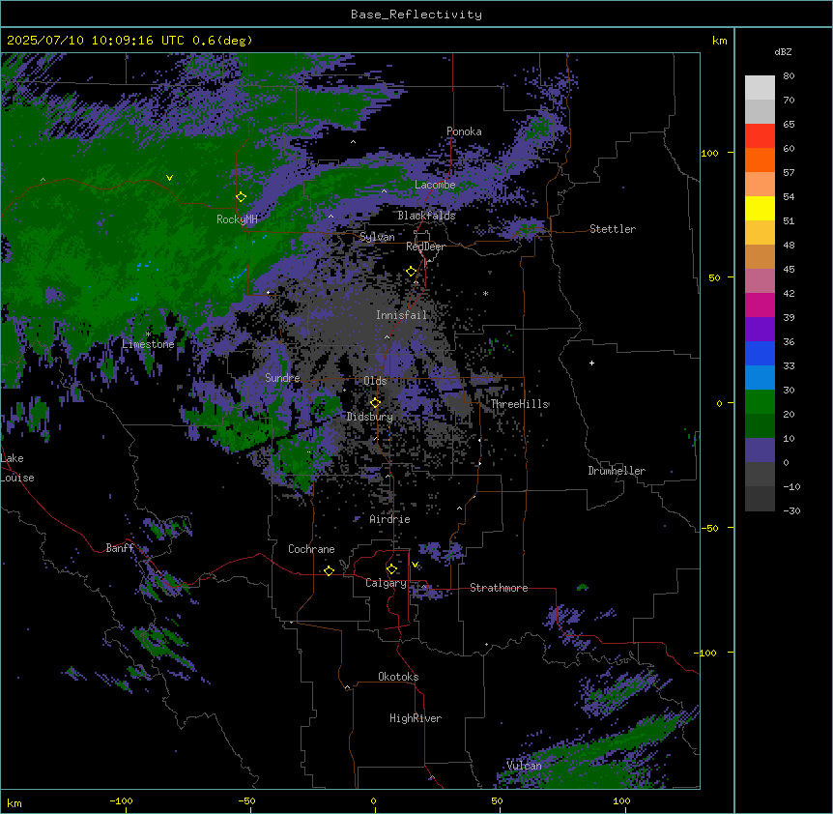Viewport: 833px width, 814px height.
Task: Click the HighRiver label
Action: click(416, 718)
